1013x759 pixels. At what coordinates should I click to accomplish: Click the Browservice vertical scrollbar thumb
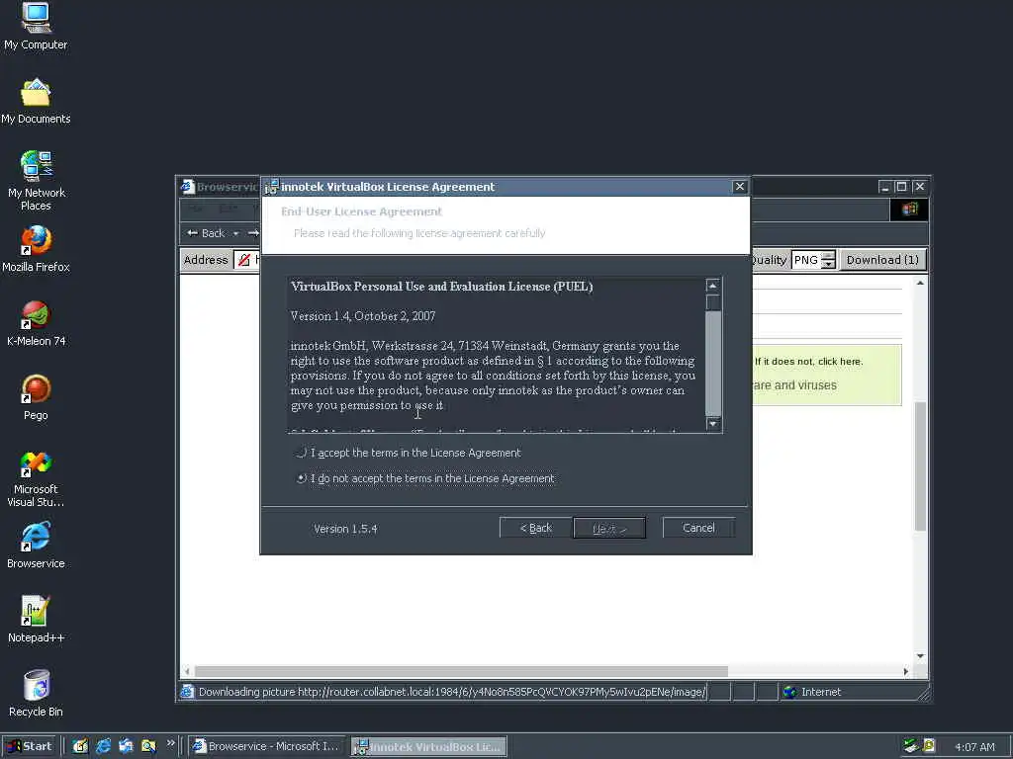click(920, 465)
